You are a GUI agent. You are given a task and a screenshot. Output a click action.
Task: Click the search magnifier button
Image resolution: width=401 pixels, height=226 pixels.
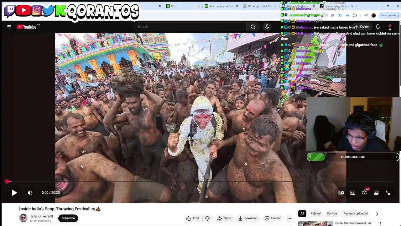pos(253,27)
